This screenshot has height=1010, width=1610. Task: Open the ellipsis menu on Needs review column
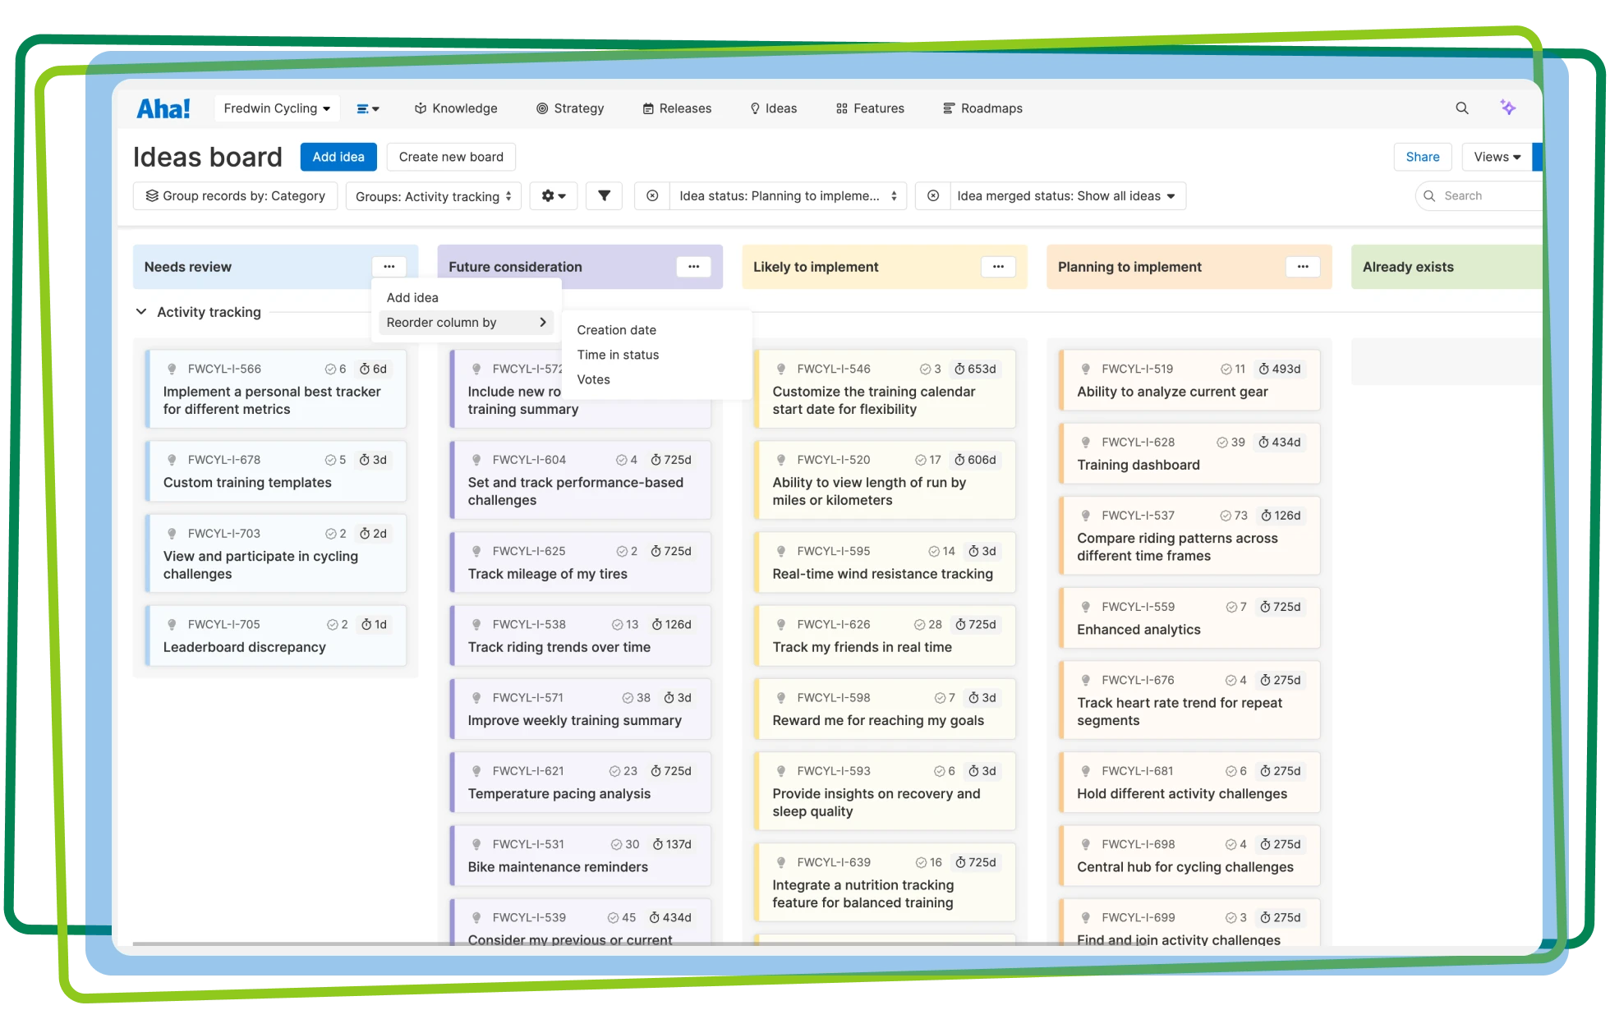[389, 266]
